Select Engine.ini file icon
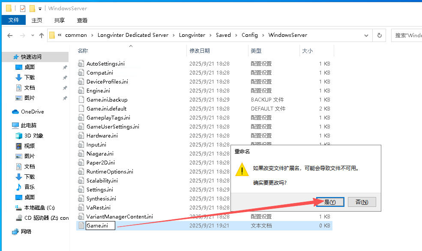The height and width of the screenshot is (251, 422). (x=81, y=91)
